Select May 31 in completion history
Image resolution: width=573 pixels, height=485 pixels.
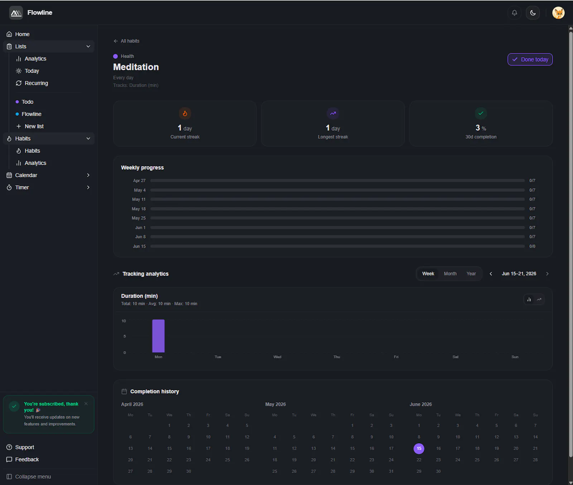point(391,471)
